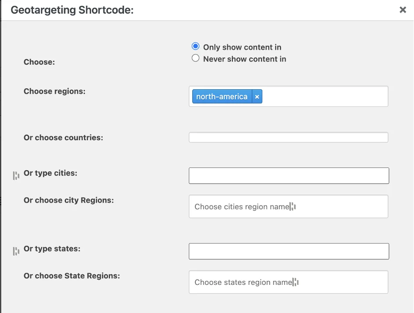Click the icon beside 'Or type states' label
The height and width of the screenshot is (313, 414).
tap(16, 251)
